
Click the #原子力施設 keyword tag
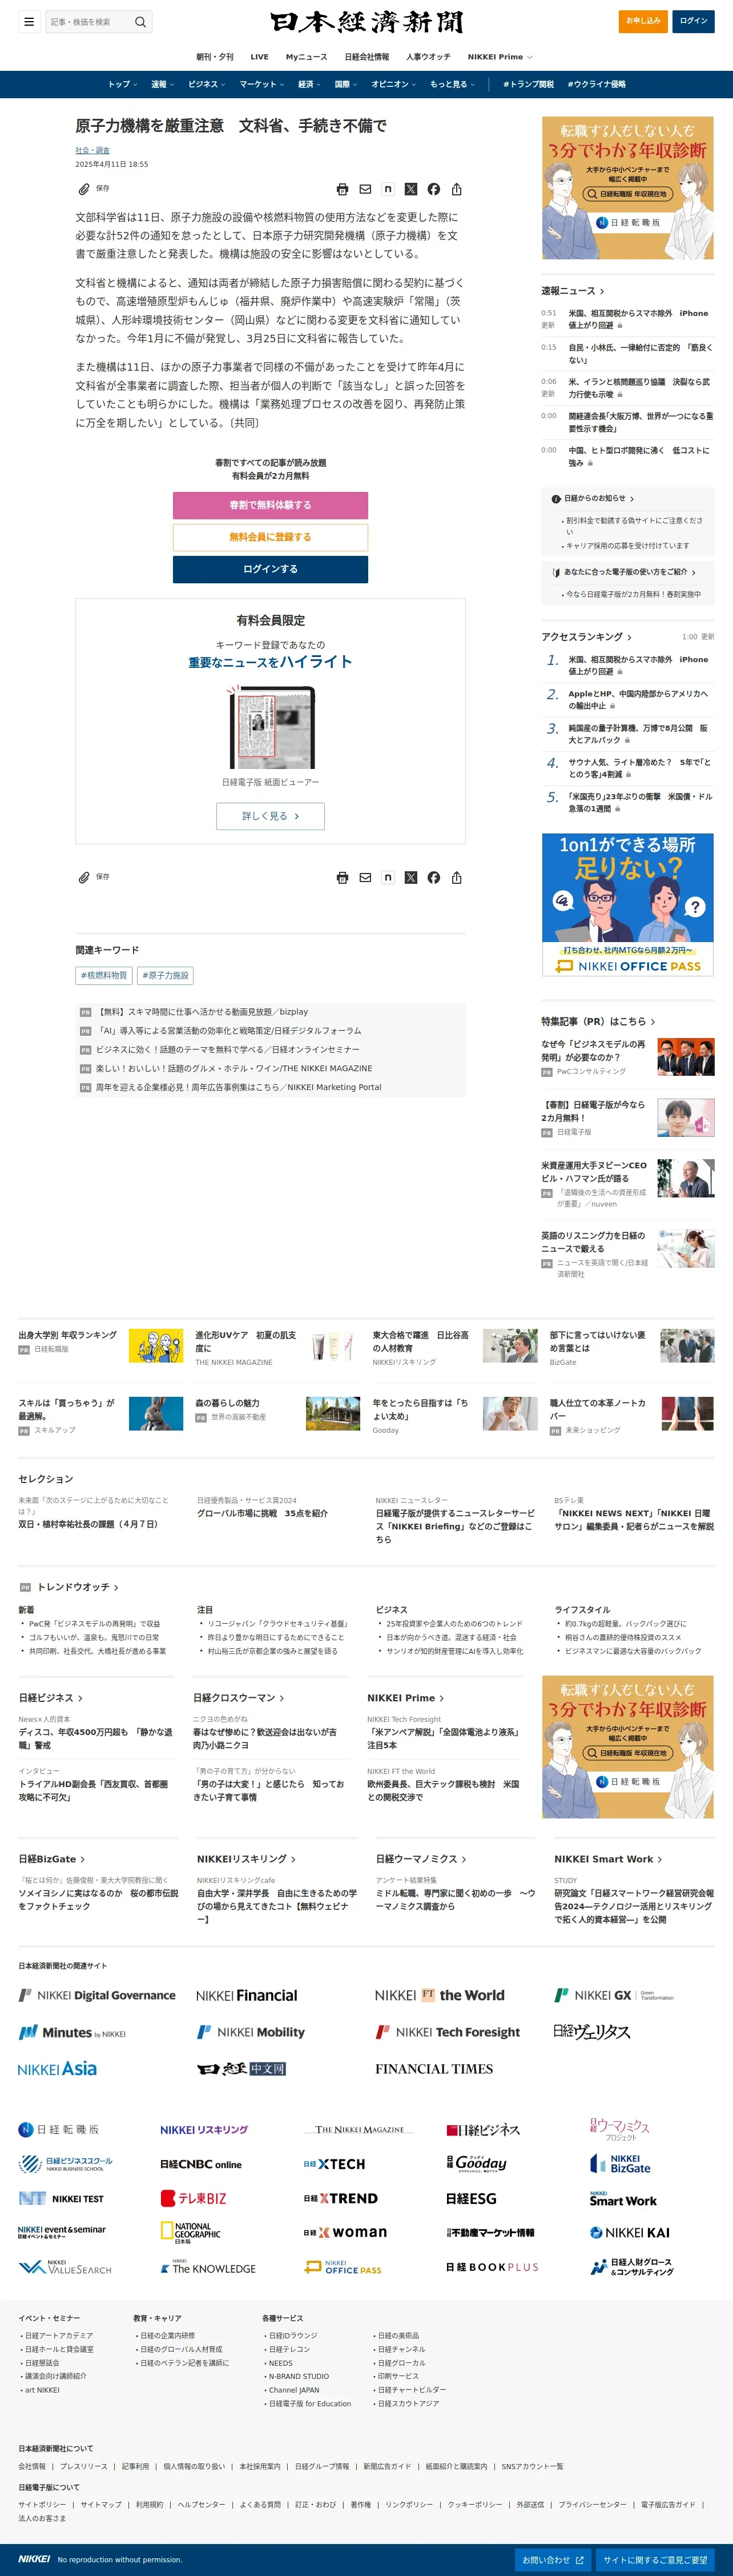[x=165, y=975]
